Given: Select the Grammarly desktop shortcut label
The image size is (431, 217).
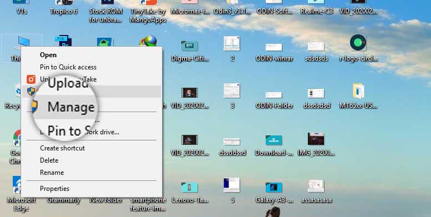Looking at the screenshot, I should pyautogui.click(x=63, y=200).
